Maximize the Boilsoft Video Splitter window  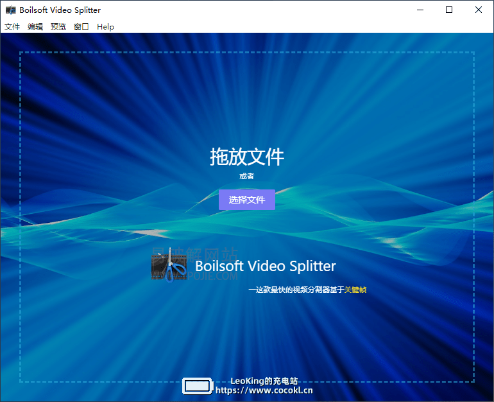[x=449, y=10]
